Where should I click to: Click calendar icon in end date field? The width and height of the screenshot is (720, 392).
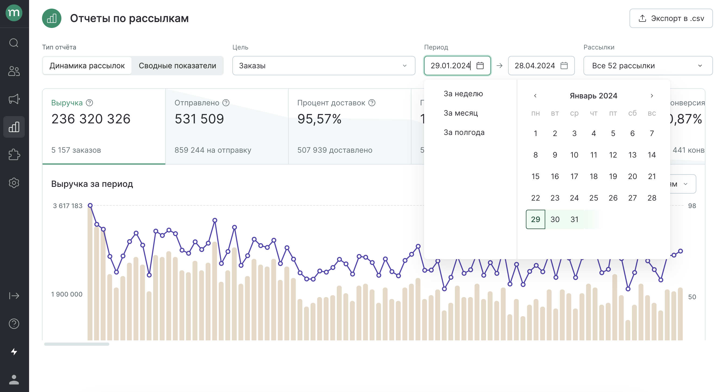(564, 66)
